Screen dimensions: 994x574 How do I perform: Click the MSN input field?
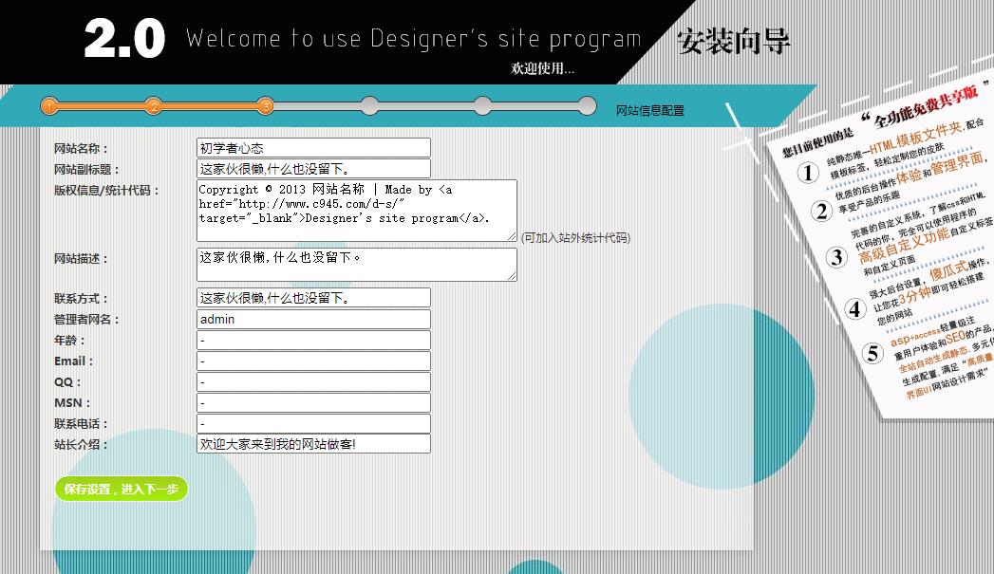[x=314, y=402]
